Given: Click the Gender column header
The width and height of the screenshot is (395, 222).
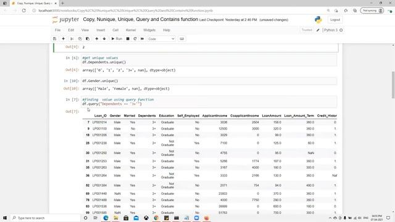Looking at the screenshot, I should point(115,116).
